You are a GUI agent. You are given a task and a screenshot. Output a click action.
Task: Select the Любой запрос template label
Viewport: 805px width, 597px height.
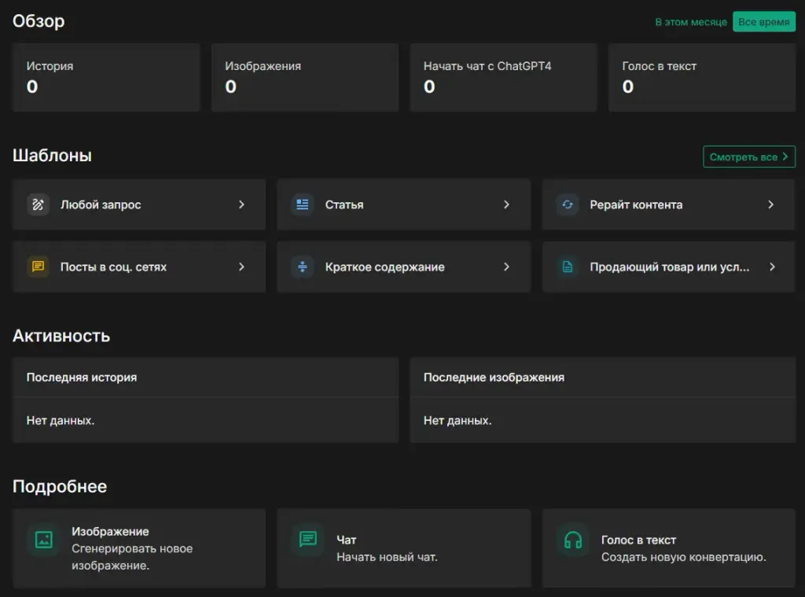[101, 205]
